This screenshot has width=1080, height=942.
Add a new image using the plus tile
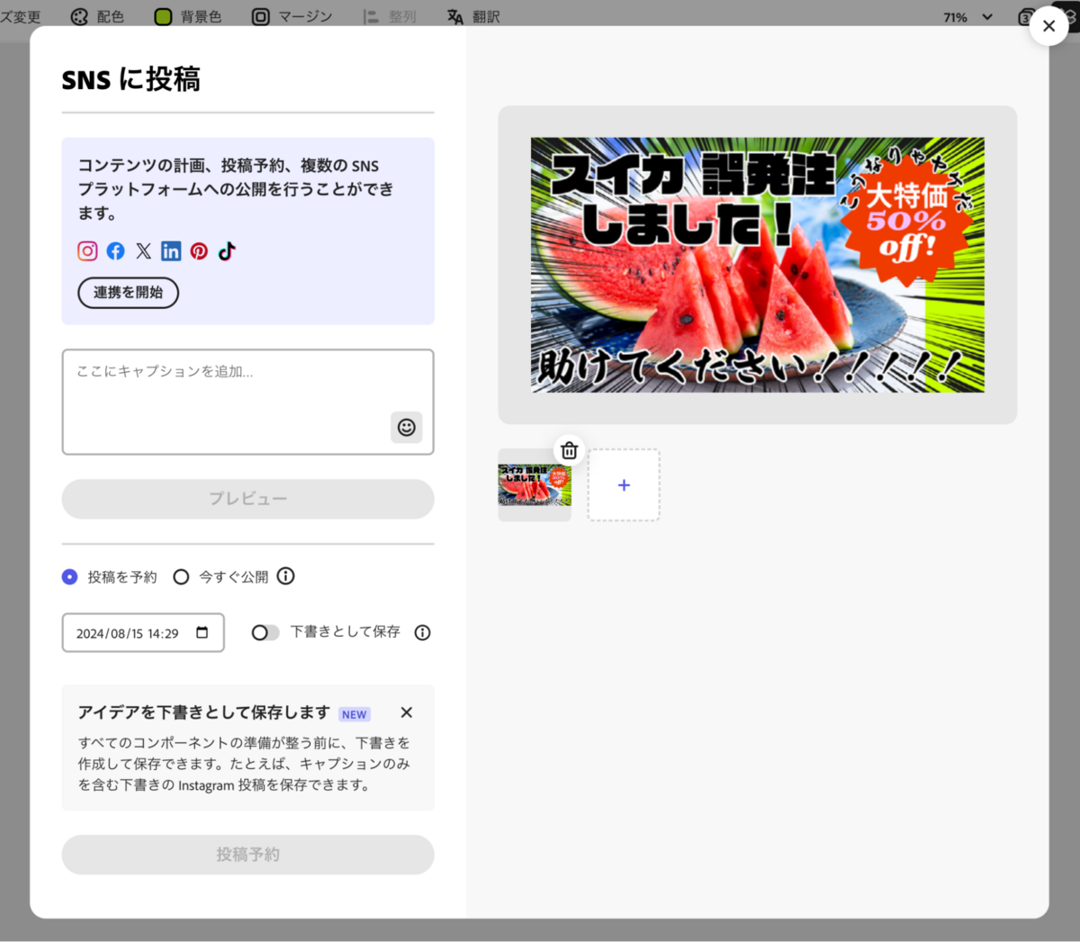[x=623, y=485]
